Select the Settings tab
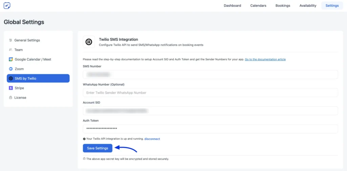This screenshot has height=171, width=347. pos(332,5)
